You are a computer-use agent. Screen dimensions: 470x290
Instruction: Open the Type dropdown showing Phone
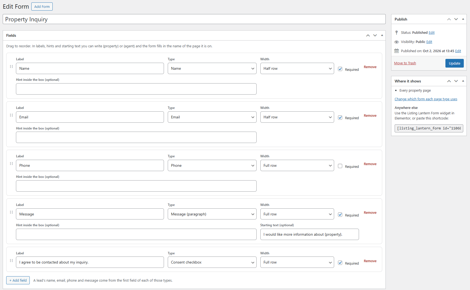[212, 165]
